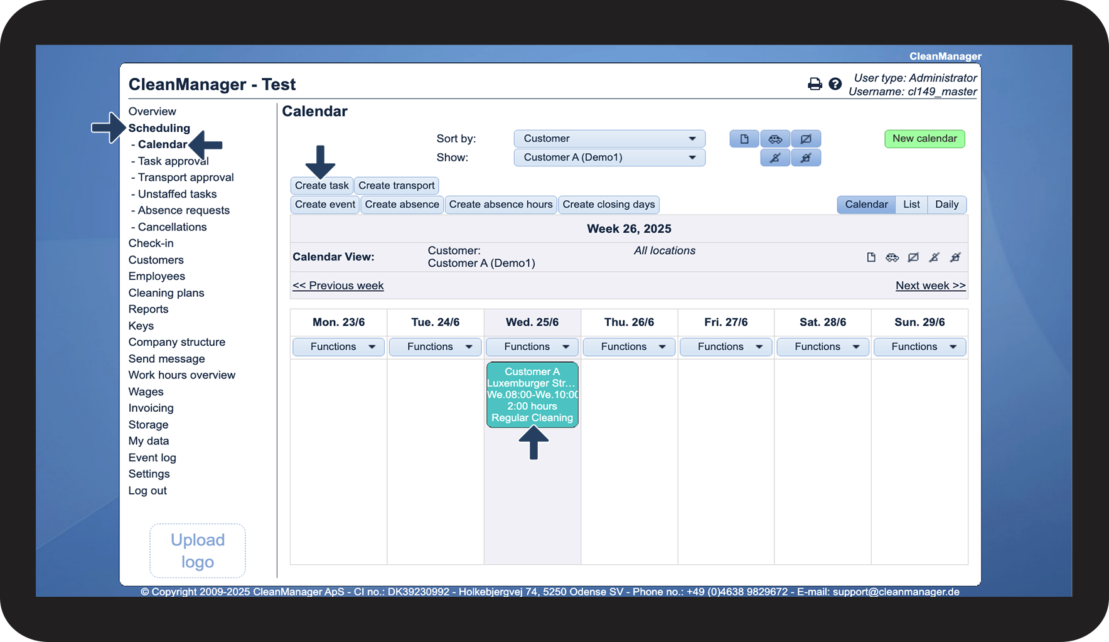1109x642 pixels.
Task: Click the Create closing days button
Action: tap(609, 205)
